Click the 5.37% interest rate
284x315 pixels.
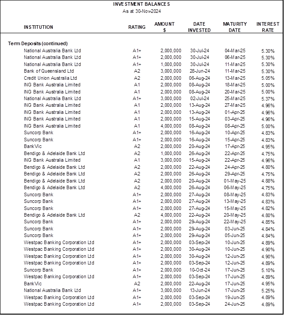pyautogui.click(x=268, y=99)
